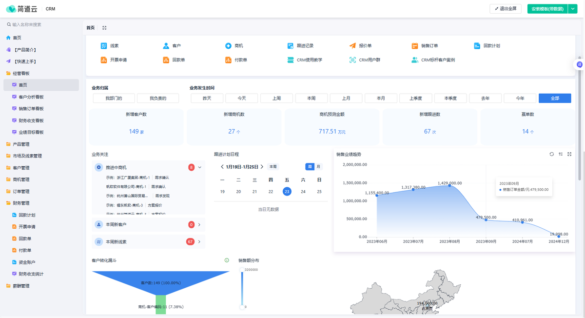Open the 开票申请 shortcut icon in the top panel

pyautogui.click(x=104, y=60)
